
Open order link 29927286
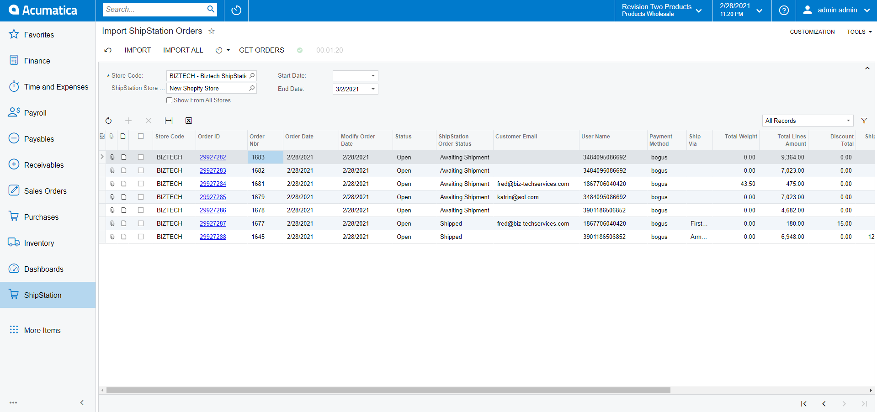213,210
